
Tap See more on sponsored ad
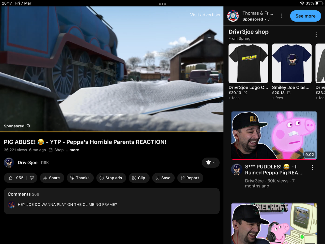pyautogui.click(x=305, y=16)
